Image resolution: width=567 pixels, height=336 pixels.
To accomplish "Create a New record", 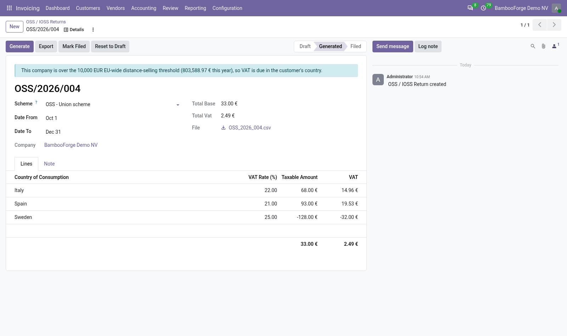I will (x=15, y=27).
